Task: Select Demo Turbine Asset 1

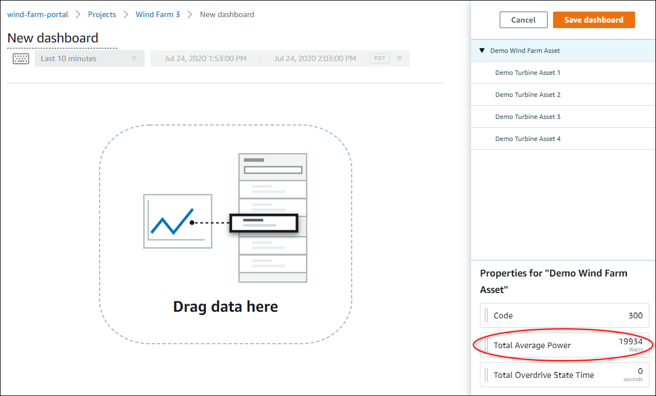Action: pyautogui.click(x=528, y=72)
